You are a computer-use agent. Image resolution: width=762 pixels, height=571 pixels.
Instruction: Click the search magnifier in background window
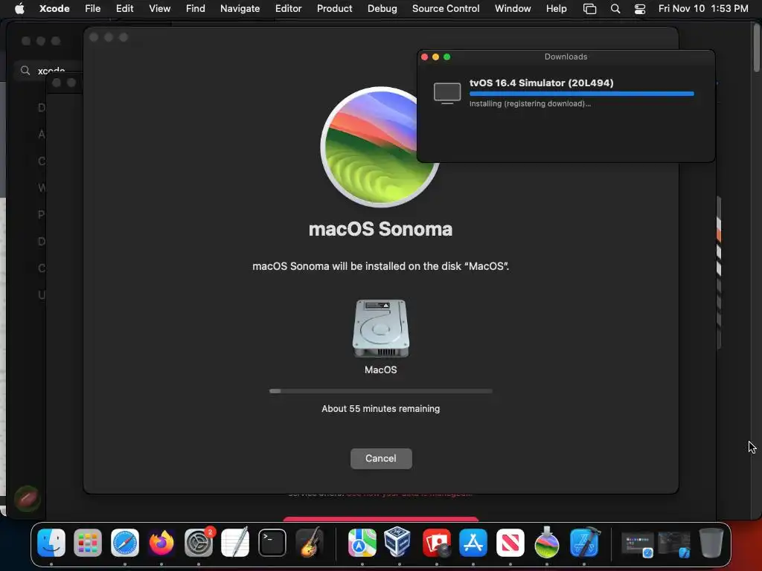(x=25, y=71)
